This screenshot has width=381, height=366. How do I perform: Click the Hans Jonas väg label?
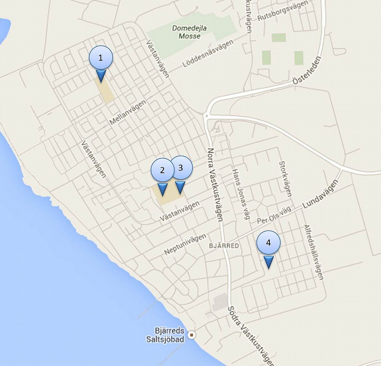pyautogui.click(x=241, y=194)
